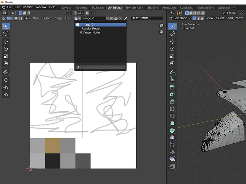Switch to the Shading workspace tab

(x=153, y=8)
